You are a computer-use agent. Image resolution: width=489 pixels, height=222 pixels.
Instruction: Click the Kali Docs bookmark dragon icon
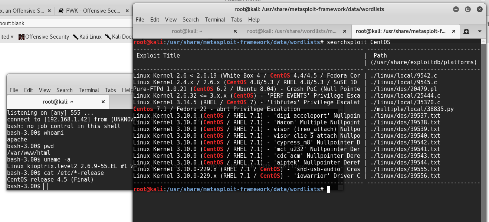[x=108, y=37]
